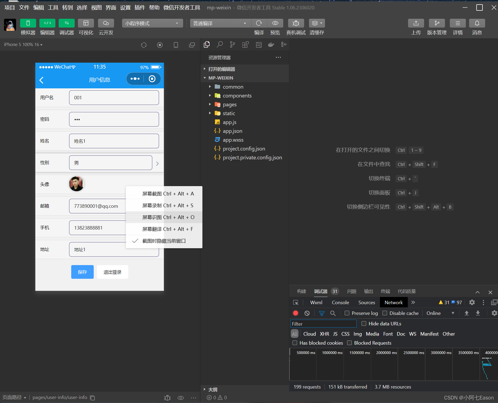
Task: Click the 用户名 input field
Action: (x=114, y=97)
